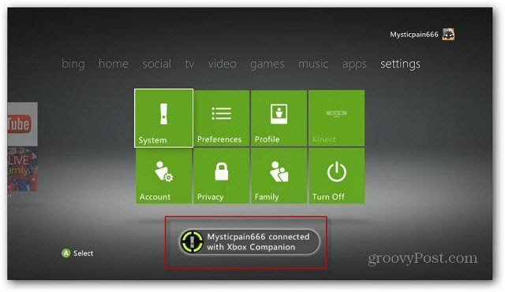Switch to the bing tab
This screenshot has height=292, width=505.
(73, 65)
